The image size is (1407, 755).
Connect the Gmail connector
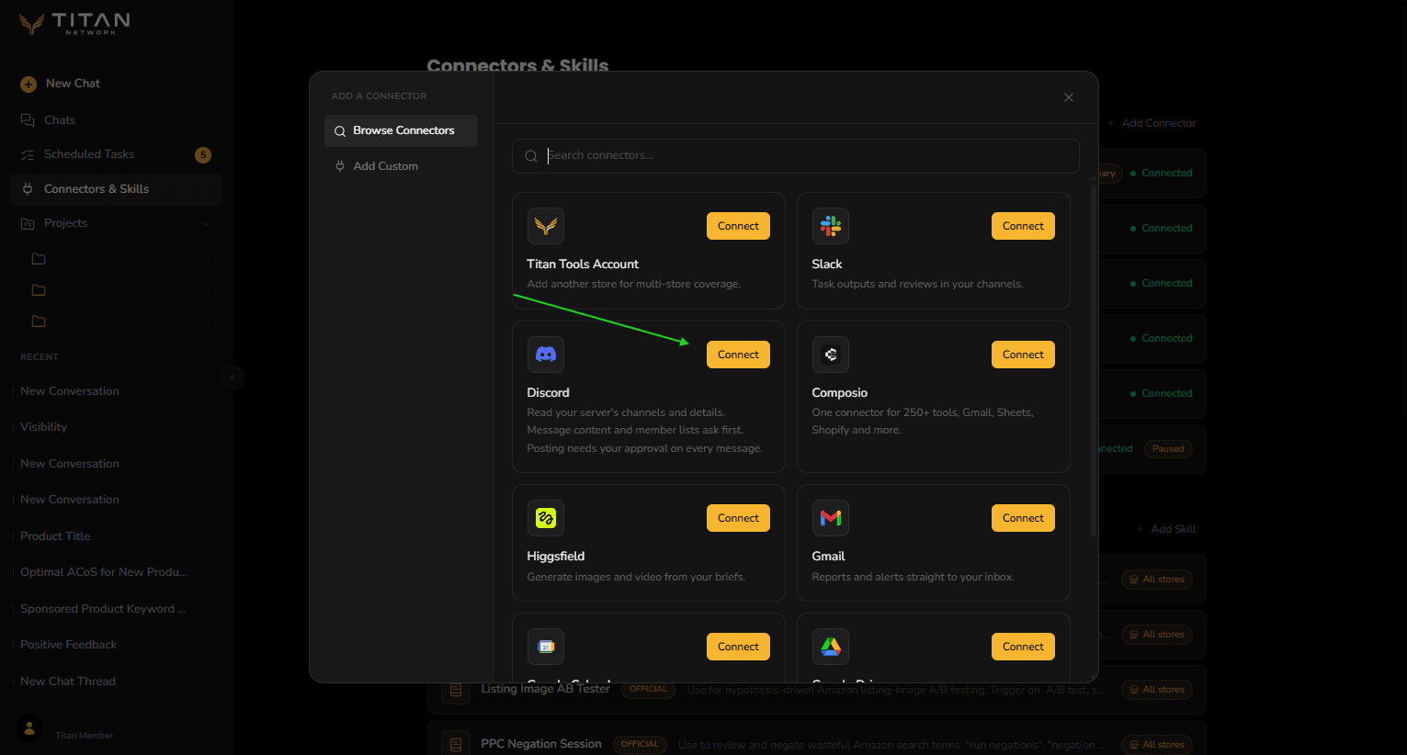point(1023,518)
